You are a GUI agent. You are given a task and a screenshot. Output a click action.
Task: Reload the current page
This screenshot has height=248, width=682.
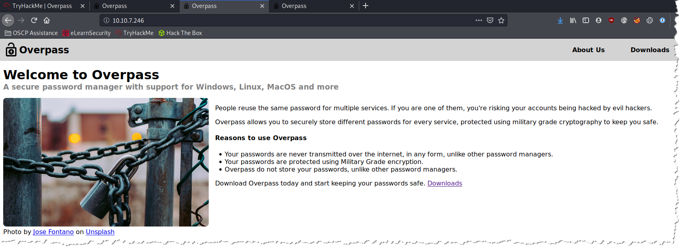tap(34, 20)
